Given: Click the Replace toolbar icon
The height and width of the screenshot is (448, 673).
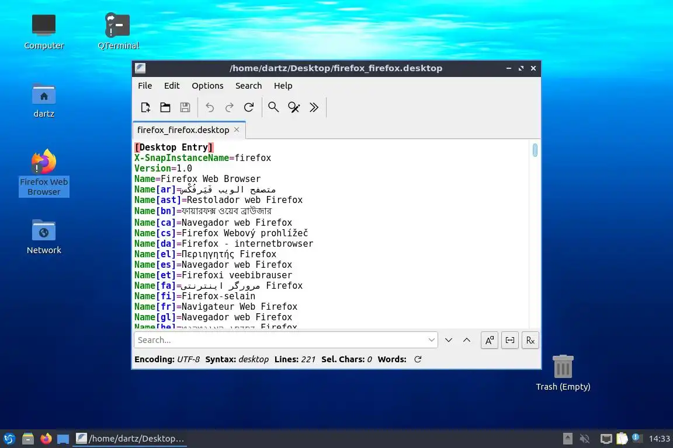Looking at the screenshot, I should click(294, 107).
